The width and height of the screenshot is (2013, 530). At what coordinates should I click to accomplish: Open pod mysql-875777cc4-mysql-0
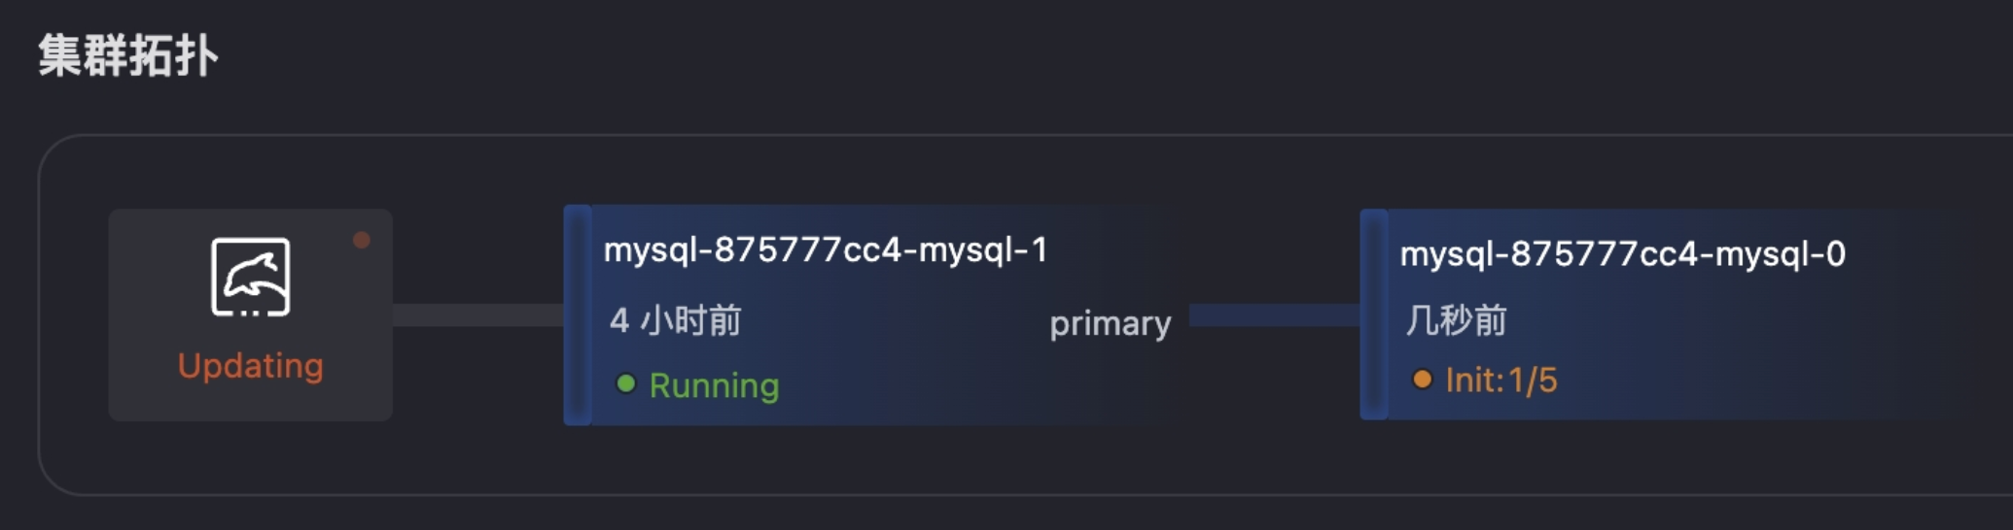pyautogui.click(x=1622, y=254)
